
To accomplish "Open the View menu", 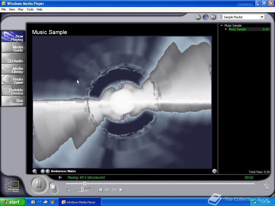I will pyautogui.click(x=12, y=9).
